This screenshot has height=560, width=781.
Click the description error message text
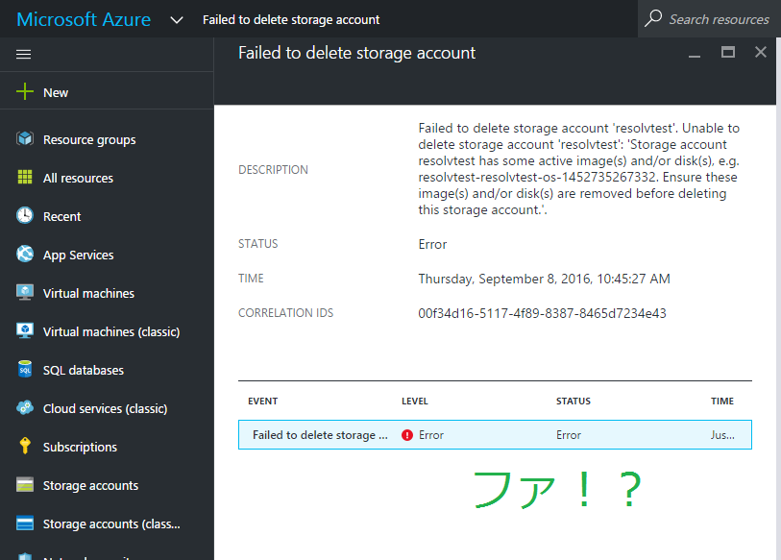(578, 169)
